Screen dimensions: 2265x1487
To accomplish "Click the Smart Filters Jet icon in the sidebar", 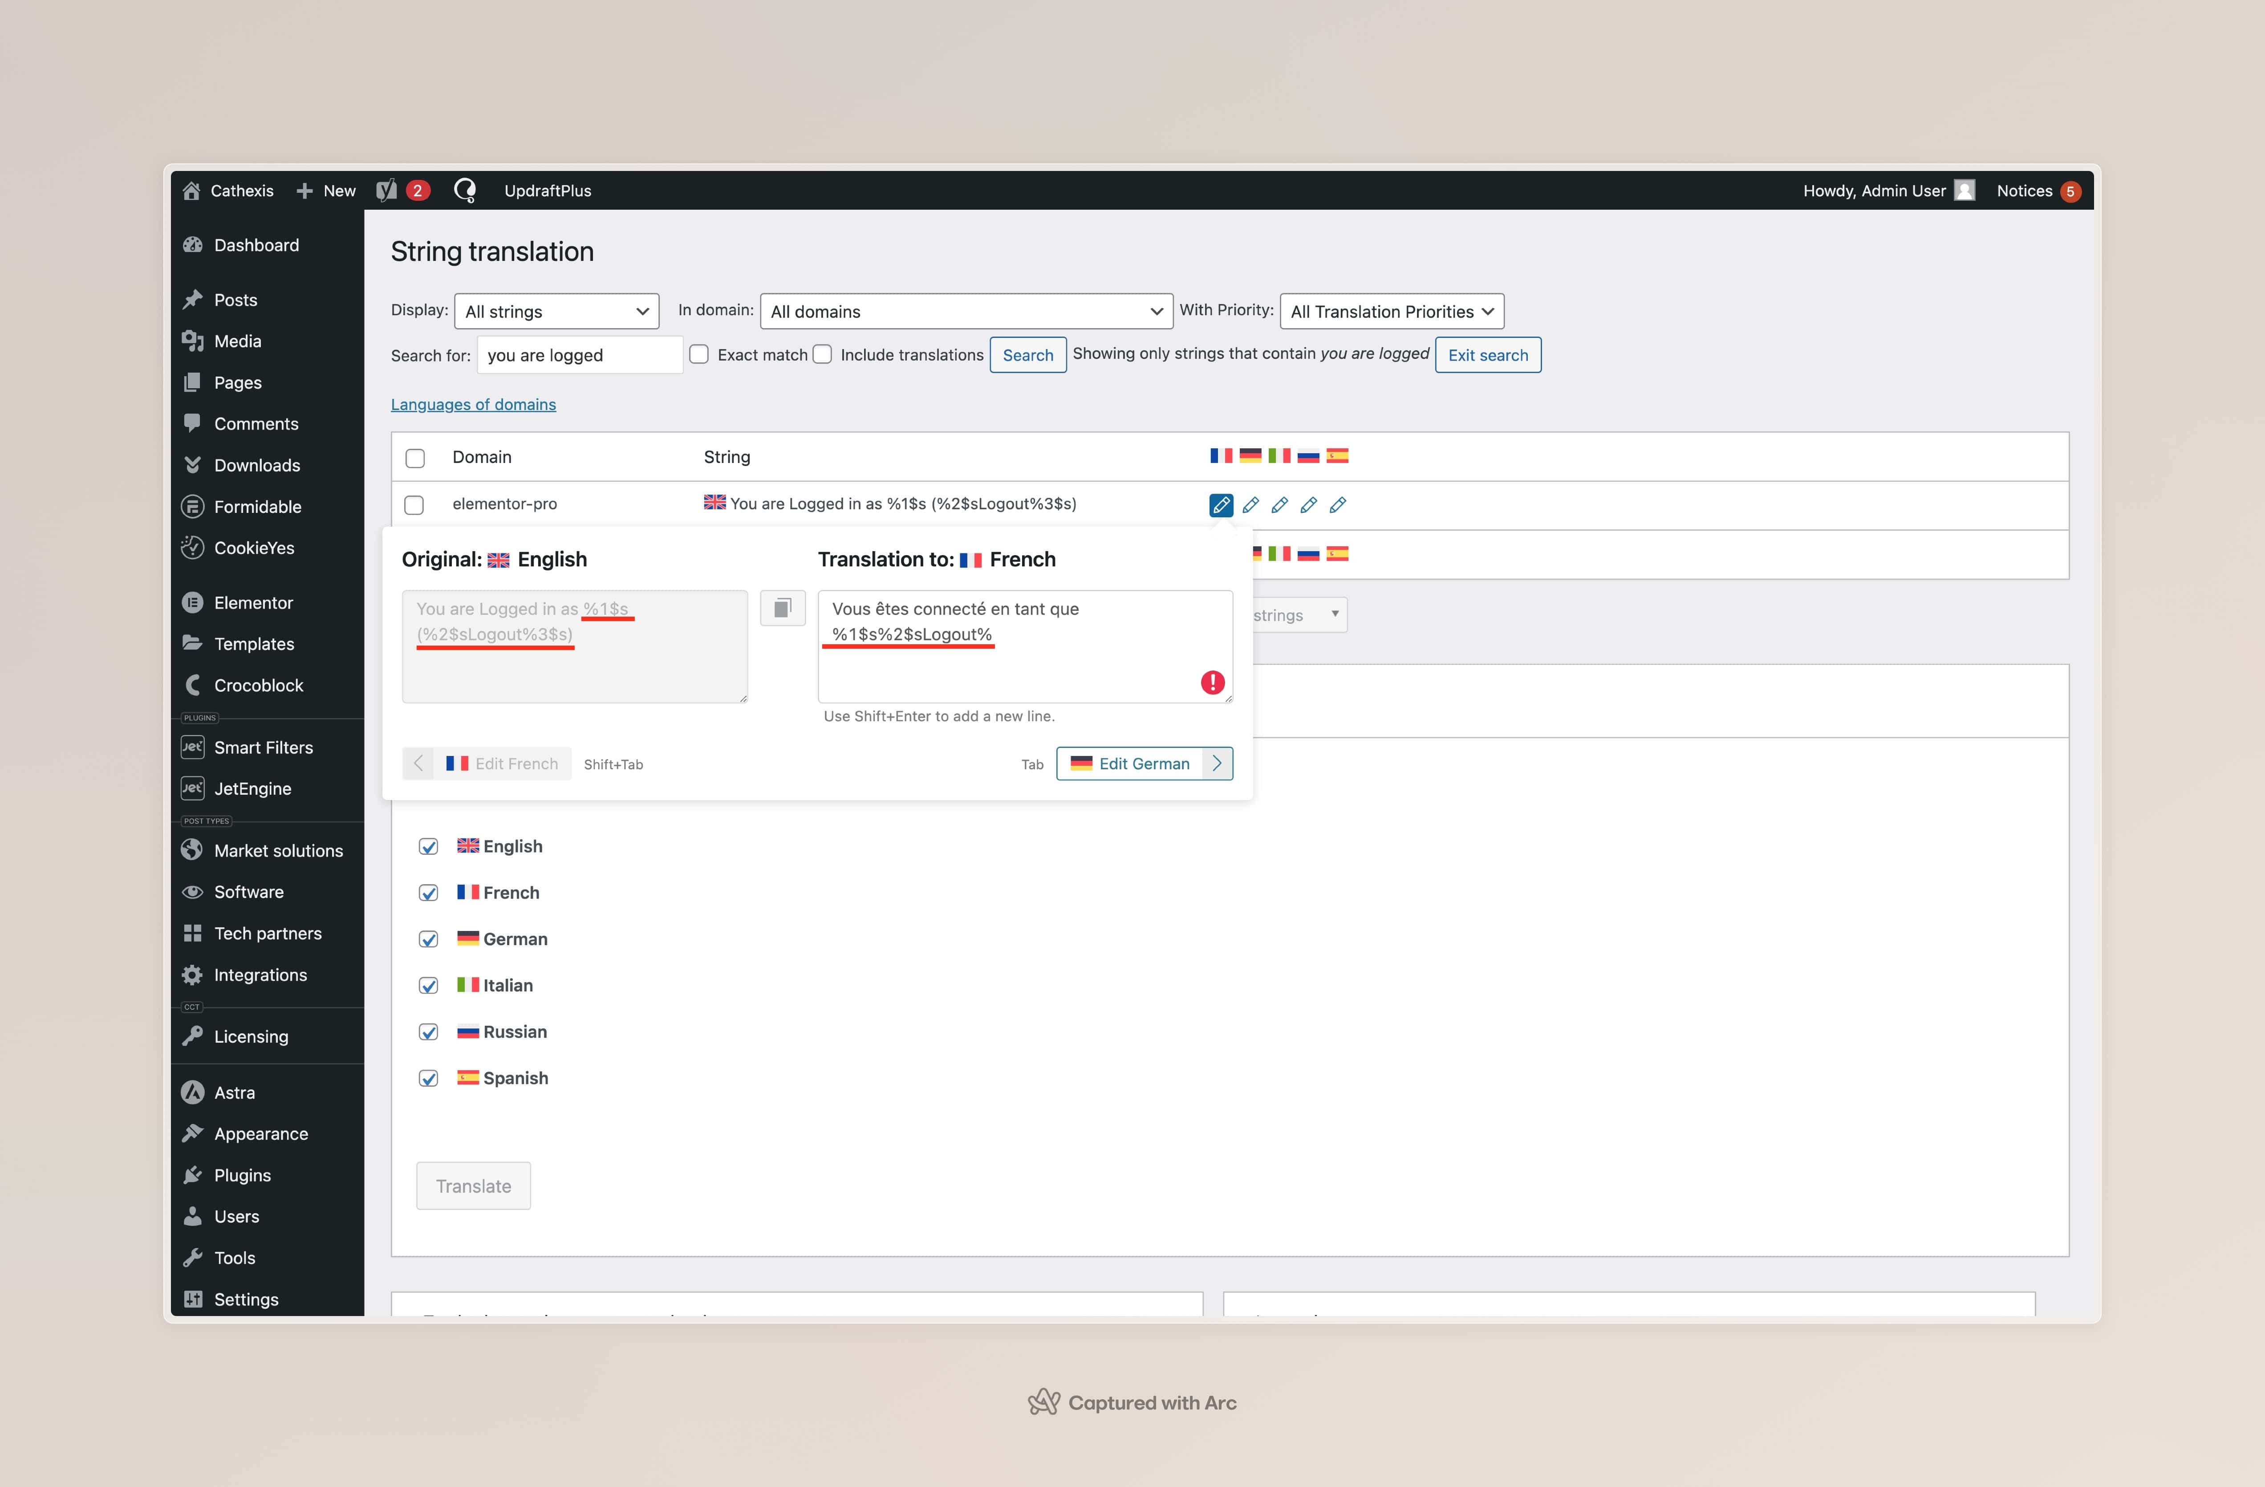I will point(192,748).
